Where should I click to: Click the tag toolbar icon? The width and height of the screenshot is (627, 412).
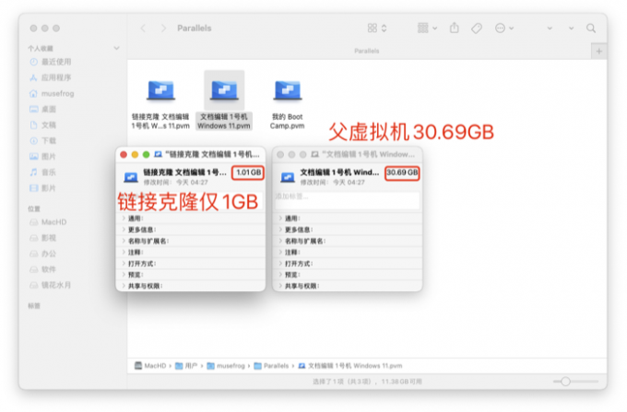point(477,28)
